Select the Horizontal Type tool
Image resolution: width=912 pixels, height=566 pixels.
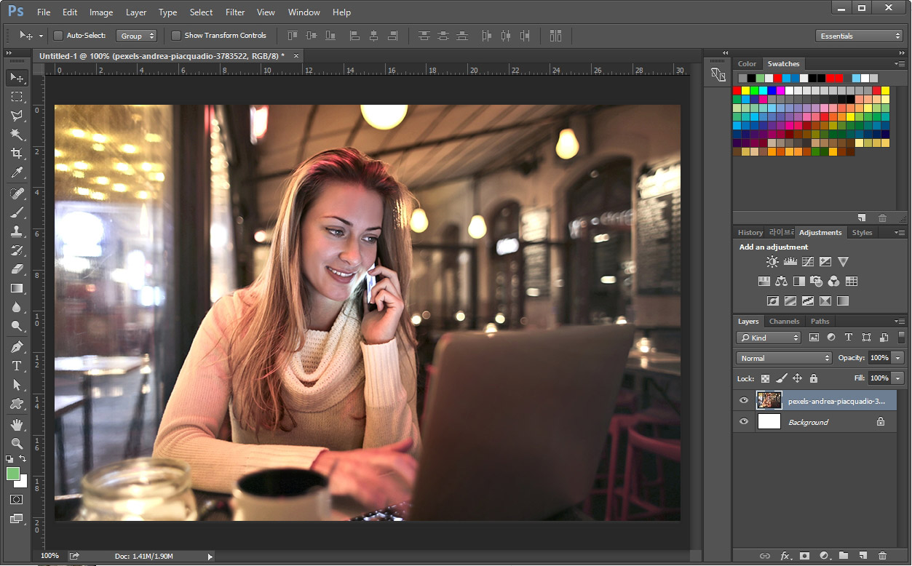[17, 366]
